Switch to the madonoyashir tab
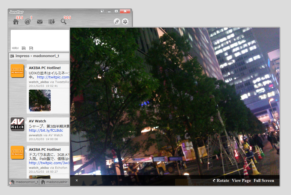 pyautogui.click(x=56, y=182)
